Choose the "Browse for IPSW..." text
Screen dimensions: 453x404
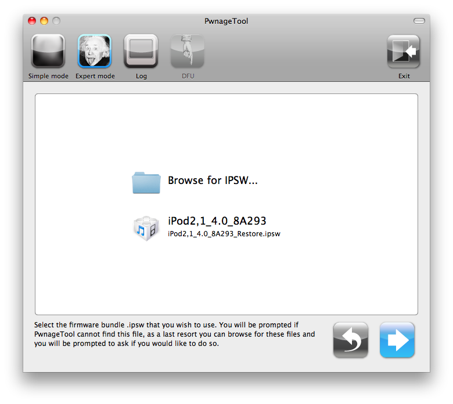tap(213, 181)
